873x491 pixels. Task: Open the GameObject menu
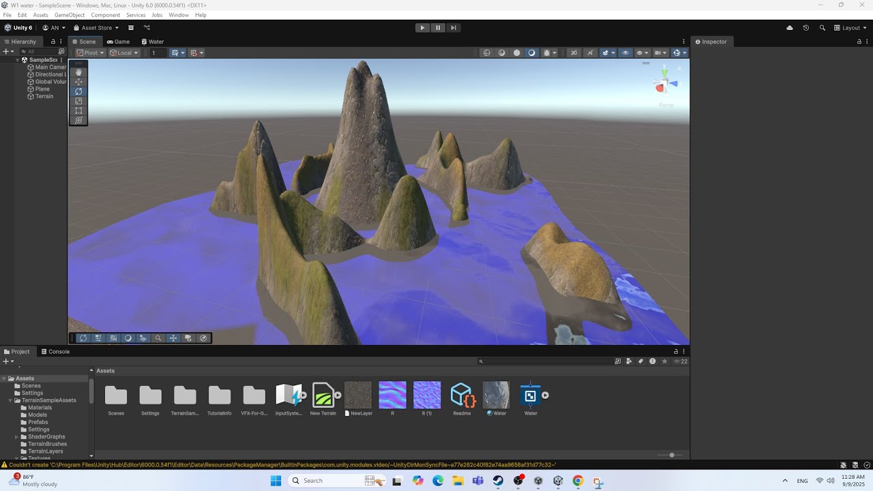[70, 15]
